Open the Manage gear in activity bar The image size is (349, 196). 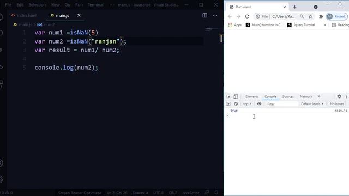(x=1, y=180)
